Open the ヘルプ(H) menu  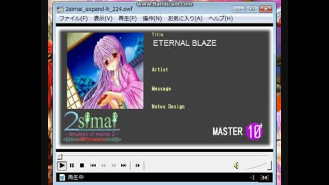pos(220,18)
